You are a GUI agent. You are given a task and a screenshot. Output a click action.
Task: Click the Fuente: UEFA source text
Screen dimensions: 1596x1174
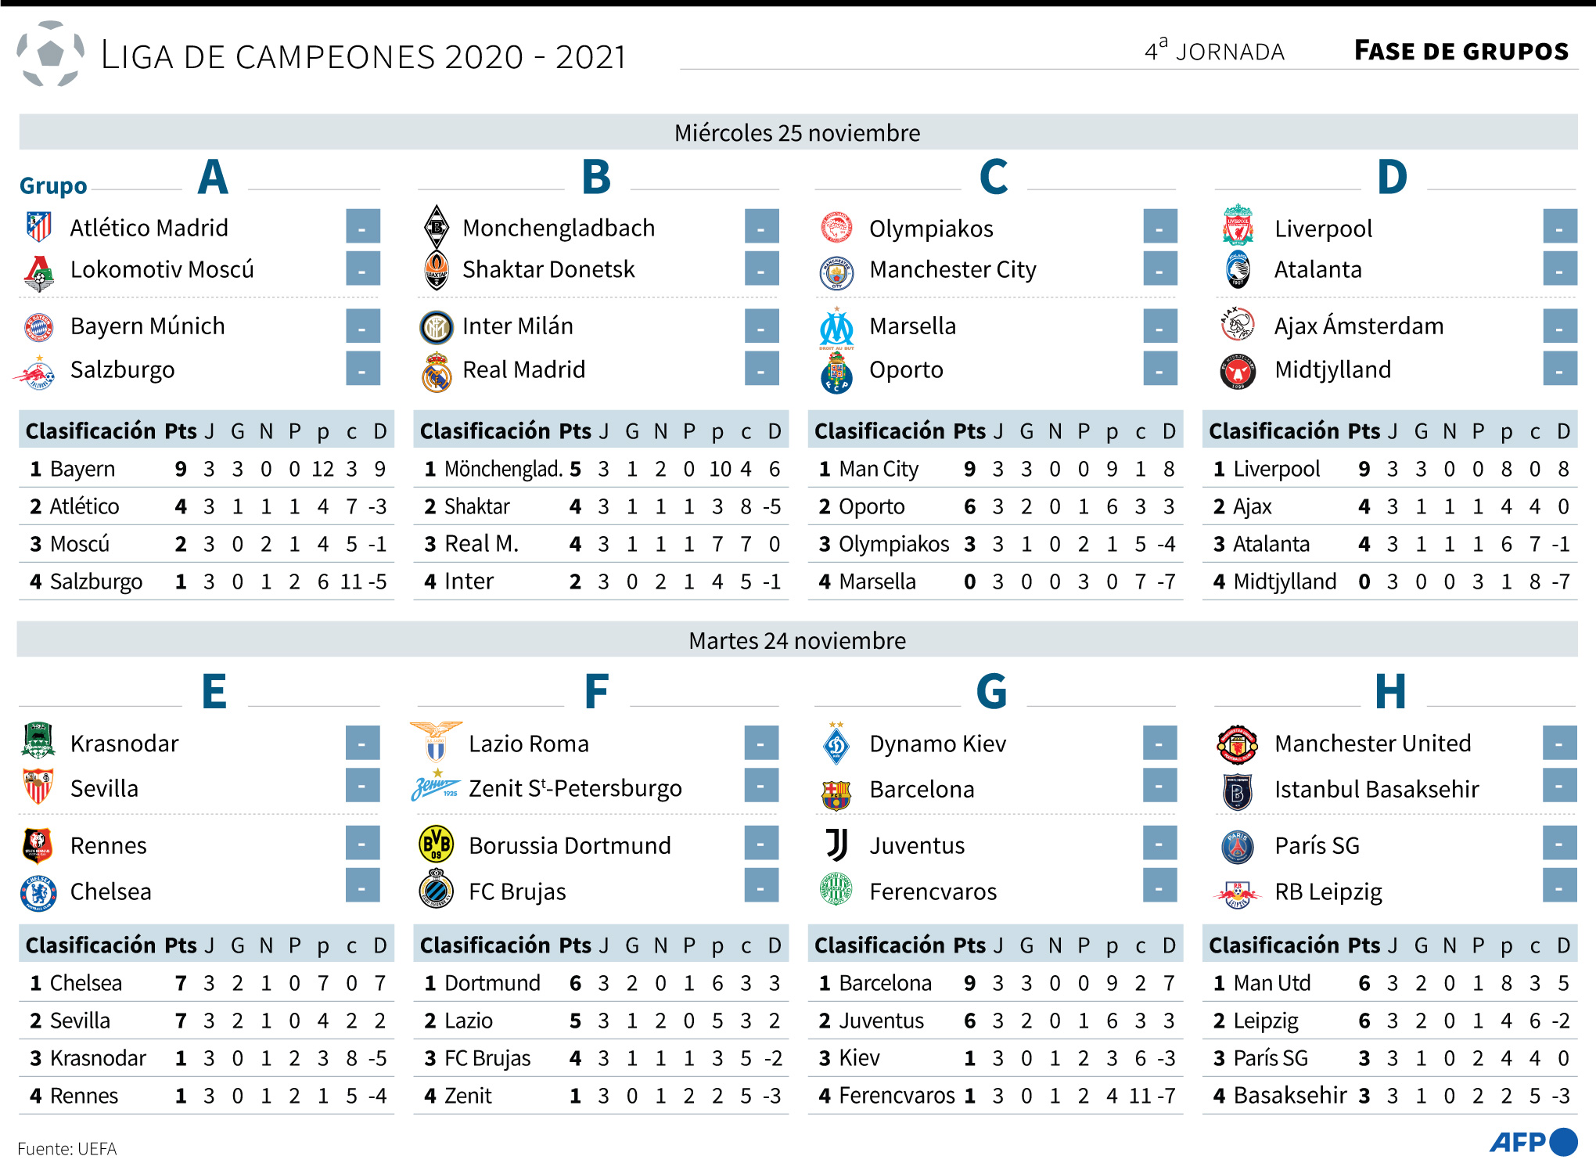67,1148
